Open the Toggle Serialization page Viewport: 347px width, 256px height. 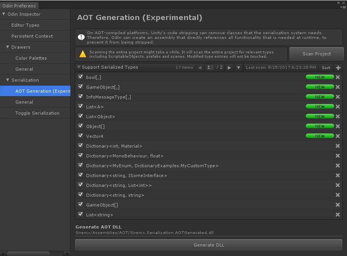click(x=35, y=113)
